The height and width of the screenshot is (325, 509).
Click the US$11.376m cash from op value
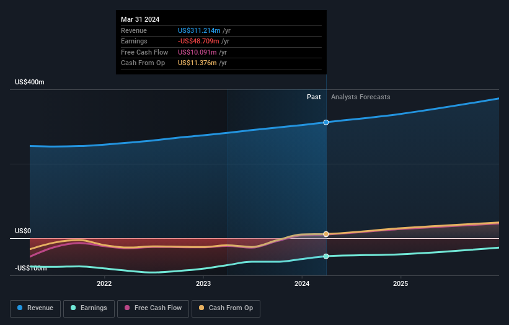pyautogui.click(x=197, y=63)
